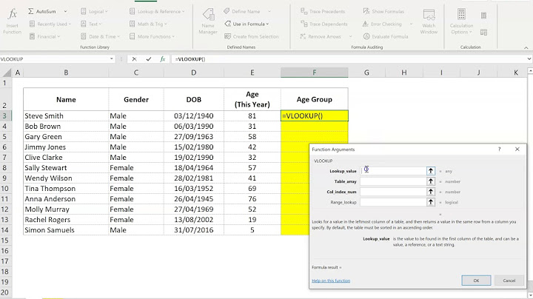Image resolution: width=533 pixels, height=299 pixels.
Task: Open Calculation Options menu
Action: tap(461, 21)
